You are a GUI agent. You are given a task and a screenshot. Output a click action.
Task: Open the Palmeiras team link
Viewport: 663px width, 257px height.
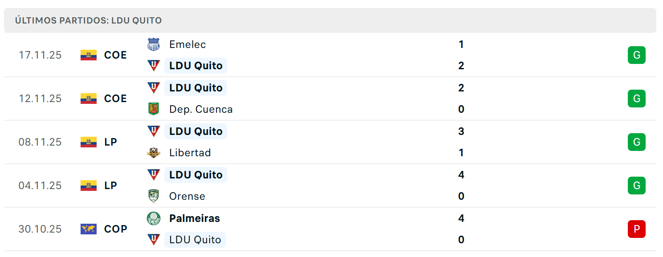[195, 218]
